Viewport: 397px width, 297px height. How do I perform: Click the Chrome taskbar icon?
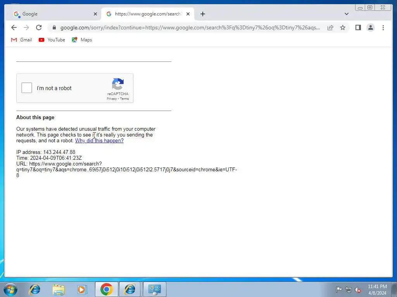point(106,289)
